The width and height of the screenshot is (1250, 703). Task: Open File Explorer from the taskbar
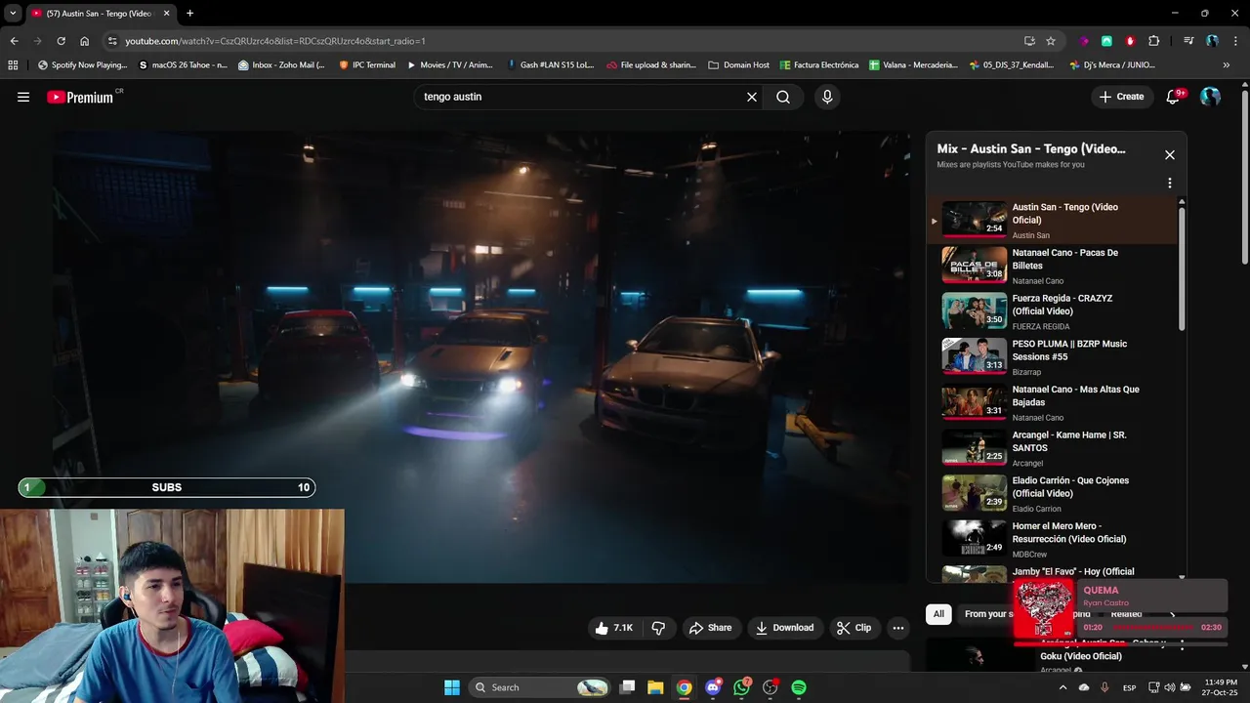click(x=655, y=687)
